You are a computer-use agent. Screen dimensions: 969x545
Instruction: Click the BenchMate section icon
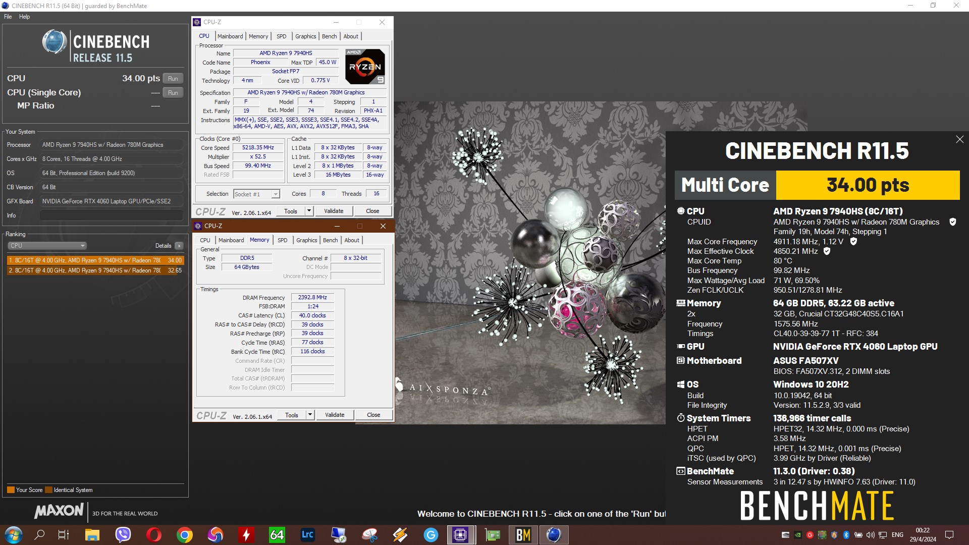click(681, 471)
